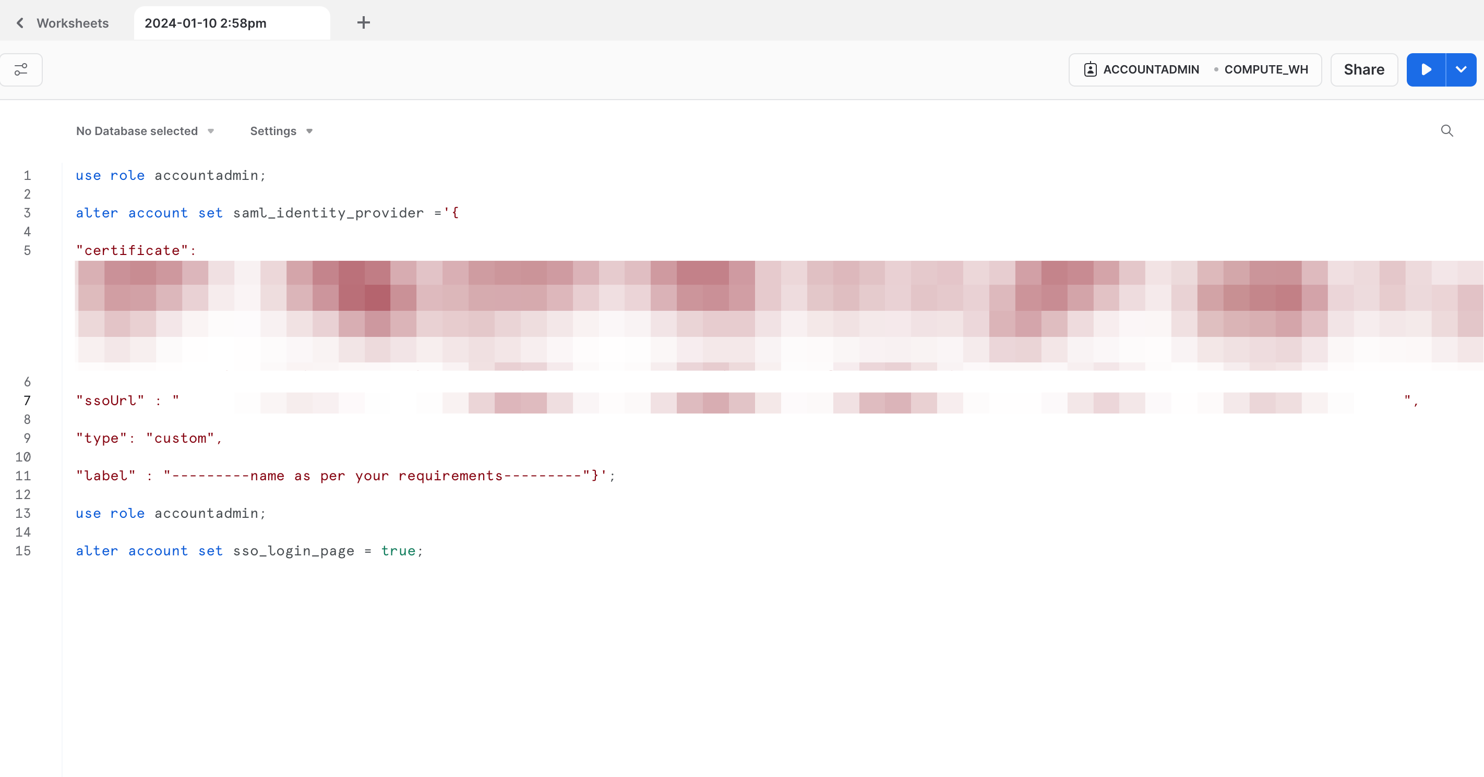Run the worksheet with play button
The height and width of the screenshot is (777, 1484).
(1427, 70)
